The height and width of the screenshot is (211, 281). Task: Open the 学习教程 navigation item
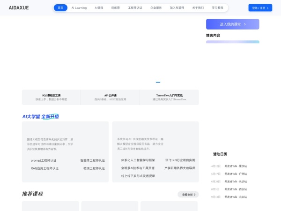click(217, 8)
